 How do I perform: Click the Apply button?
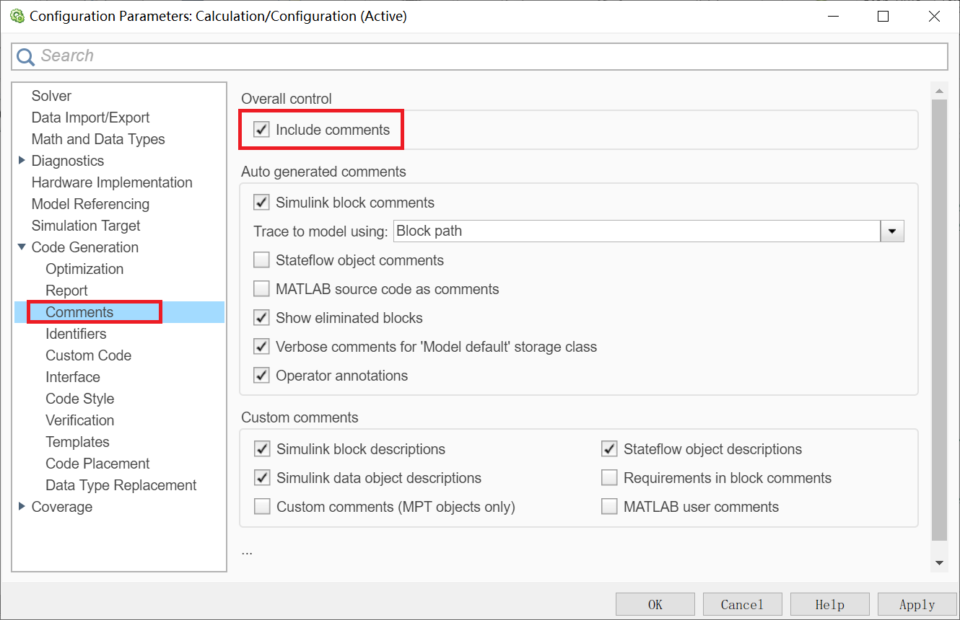917,604
